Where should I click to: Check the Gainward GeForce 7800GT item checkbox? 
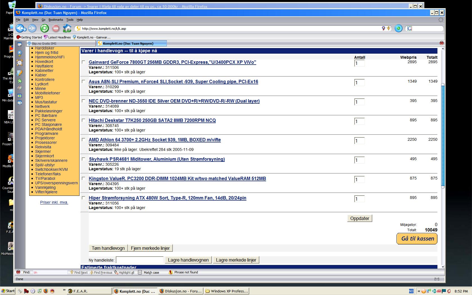click(x=83, y=62)
